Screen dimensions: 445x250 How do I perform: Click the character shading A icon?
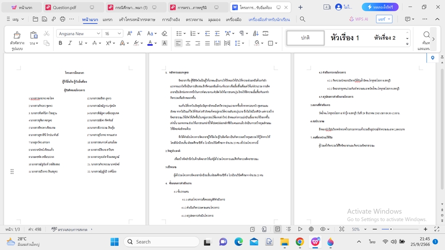pyautogui.click(x=164, y=43)
